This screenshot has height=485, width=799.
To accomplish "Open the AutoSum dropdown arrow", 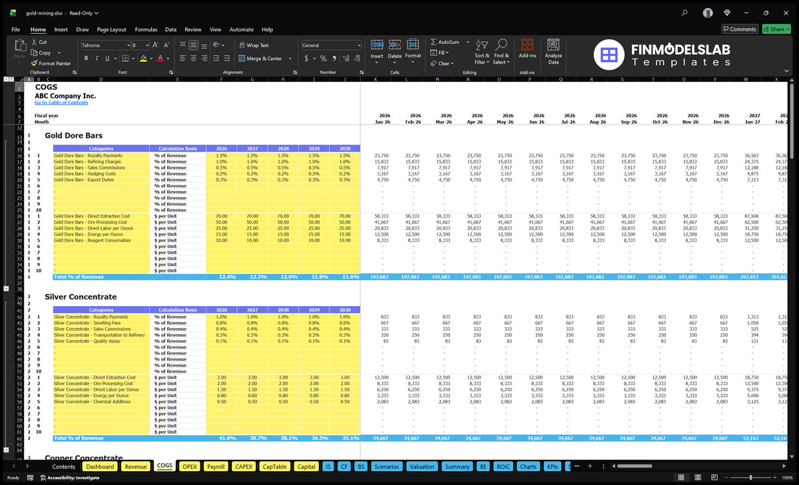I will click(467, 42).
